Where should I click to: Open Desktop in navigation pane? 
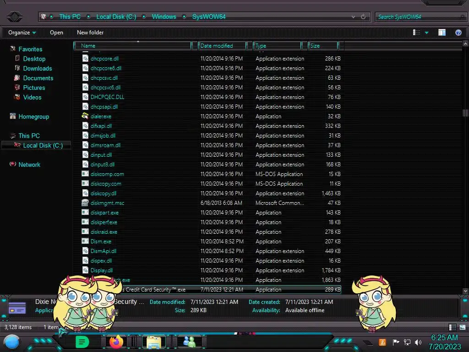34,59
